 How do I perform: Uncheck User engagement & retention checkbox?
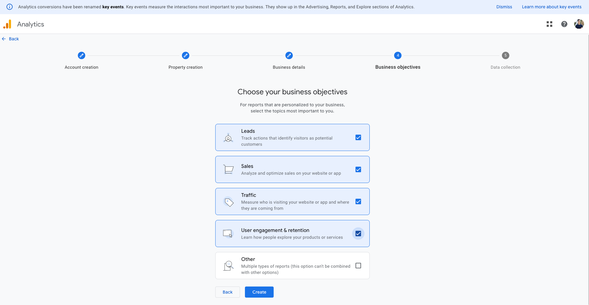pyautogui.click(x=358, y=234)
